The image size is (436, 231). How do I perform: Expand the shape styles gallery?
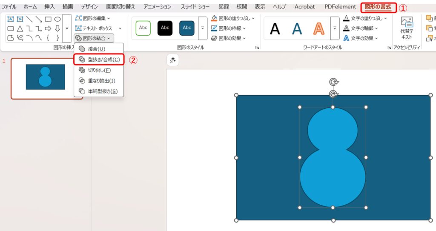click(203, 28)
